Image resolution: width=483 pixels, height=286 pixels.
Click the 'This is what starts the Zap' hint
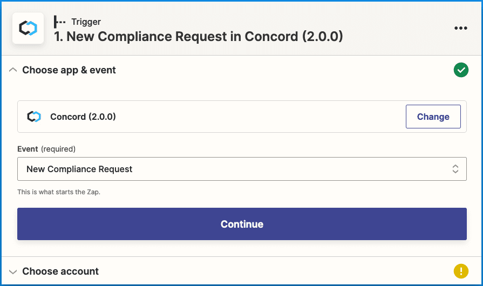(59, 192)
